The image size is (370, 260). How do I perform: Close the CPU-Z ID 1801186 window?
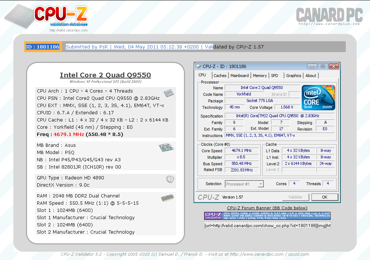click(334, 67)
